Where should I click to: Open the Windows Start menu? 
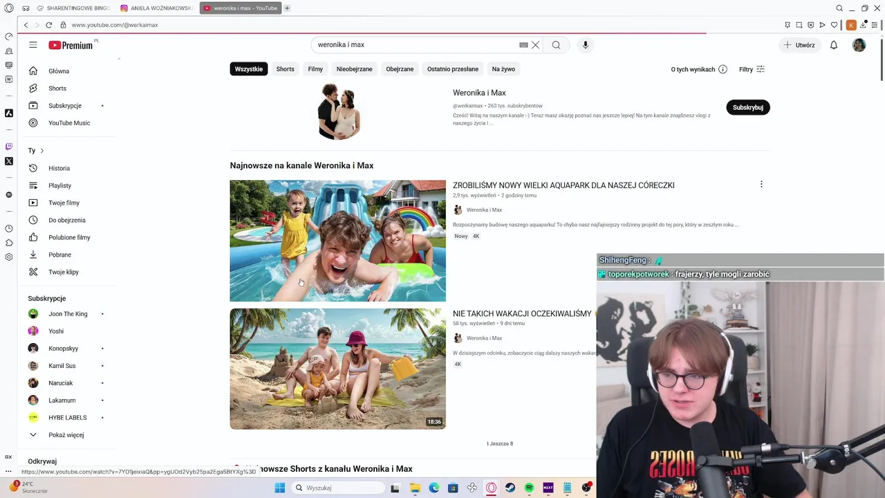click(279, 488)
